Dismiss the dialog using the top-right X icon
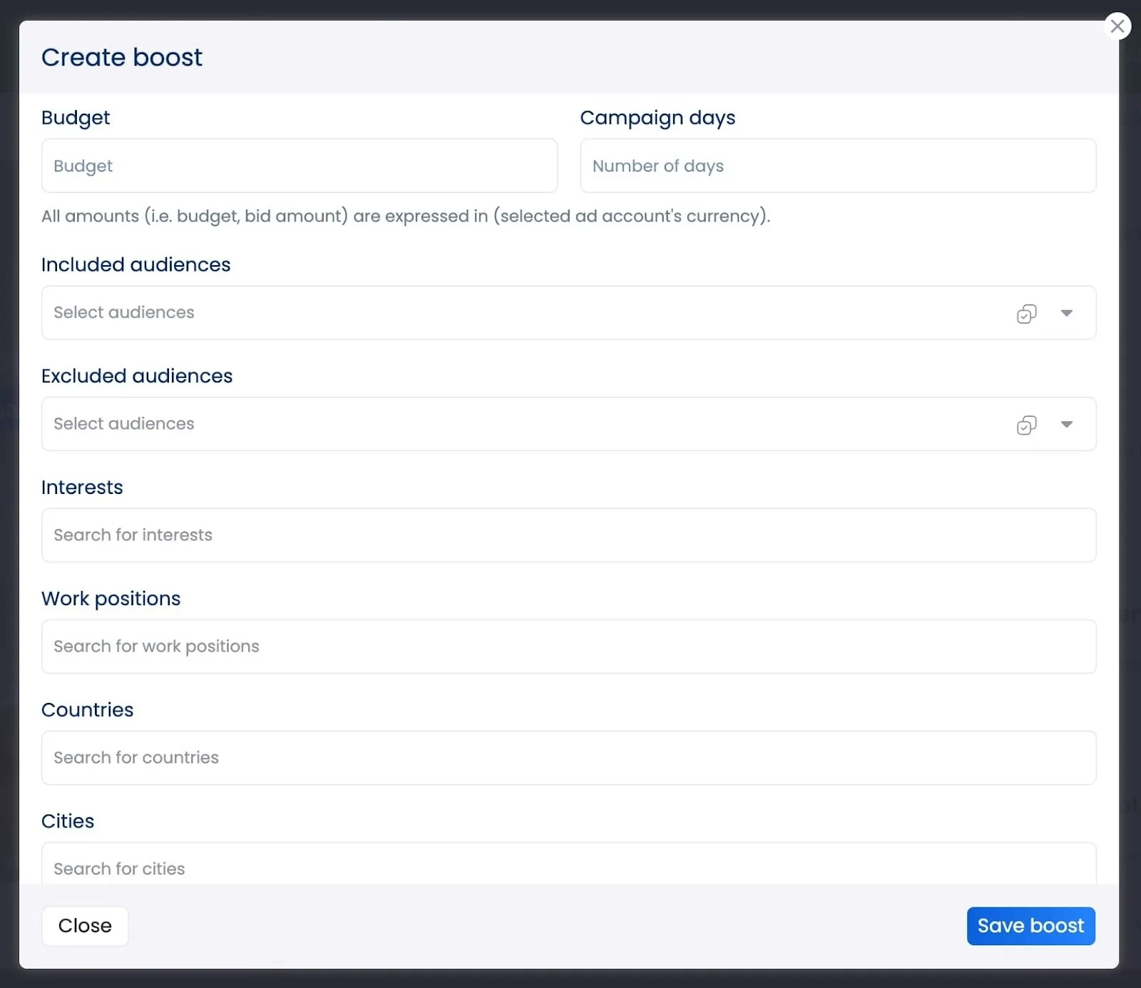This screenshot has height=988, width=1141. [x=1117, y=26]
